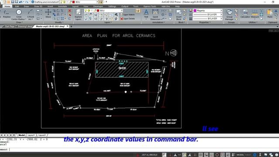
Task: Click the cut scissors icon in Clipboard
Action: [x=276, y=11]
